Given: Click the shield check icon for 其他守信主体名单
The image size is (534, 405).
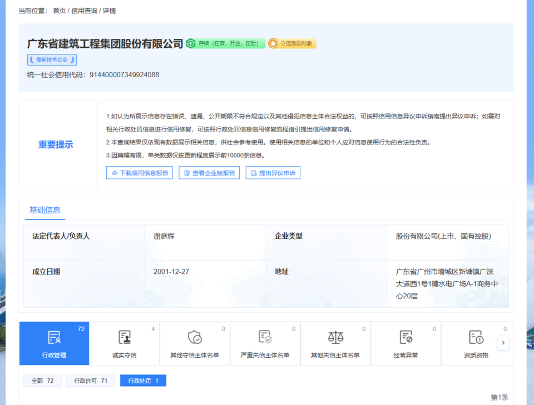Looking at the screenshot, I should tap(195, 337).
